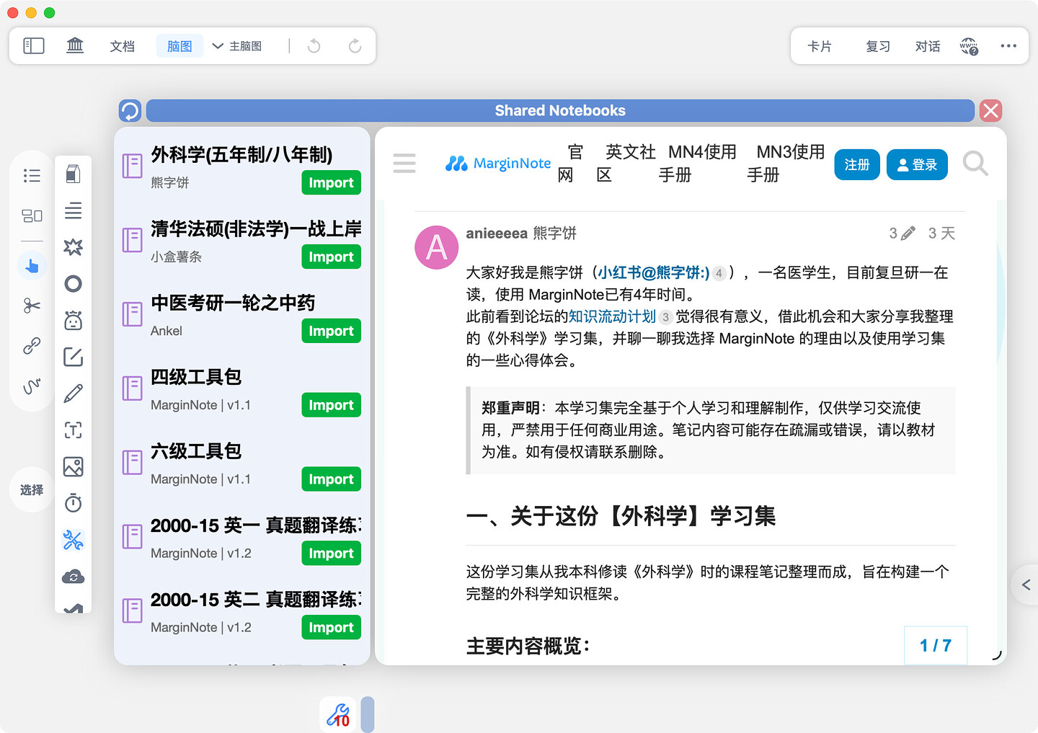
Task: Import the 清华法硕 notebook
Action: click(x=332, y=257)
